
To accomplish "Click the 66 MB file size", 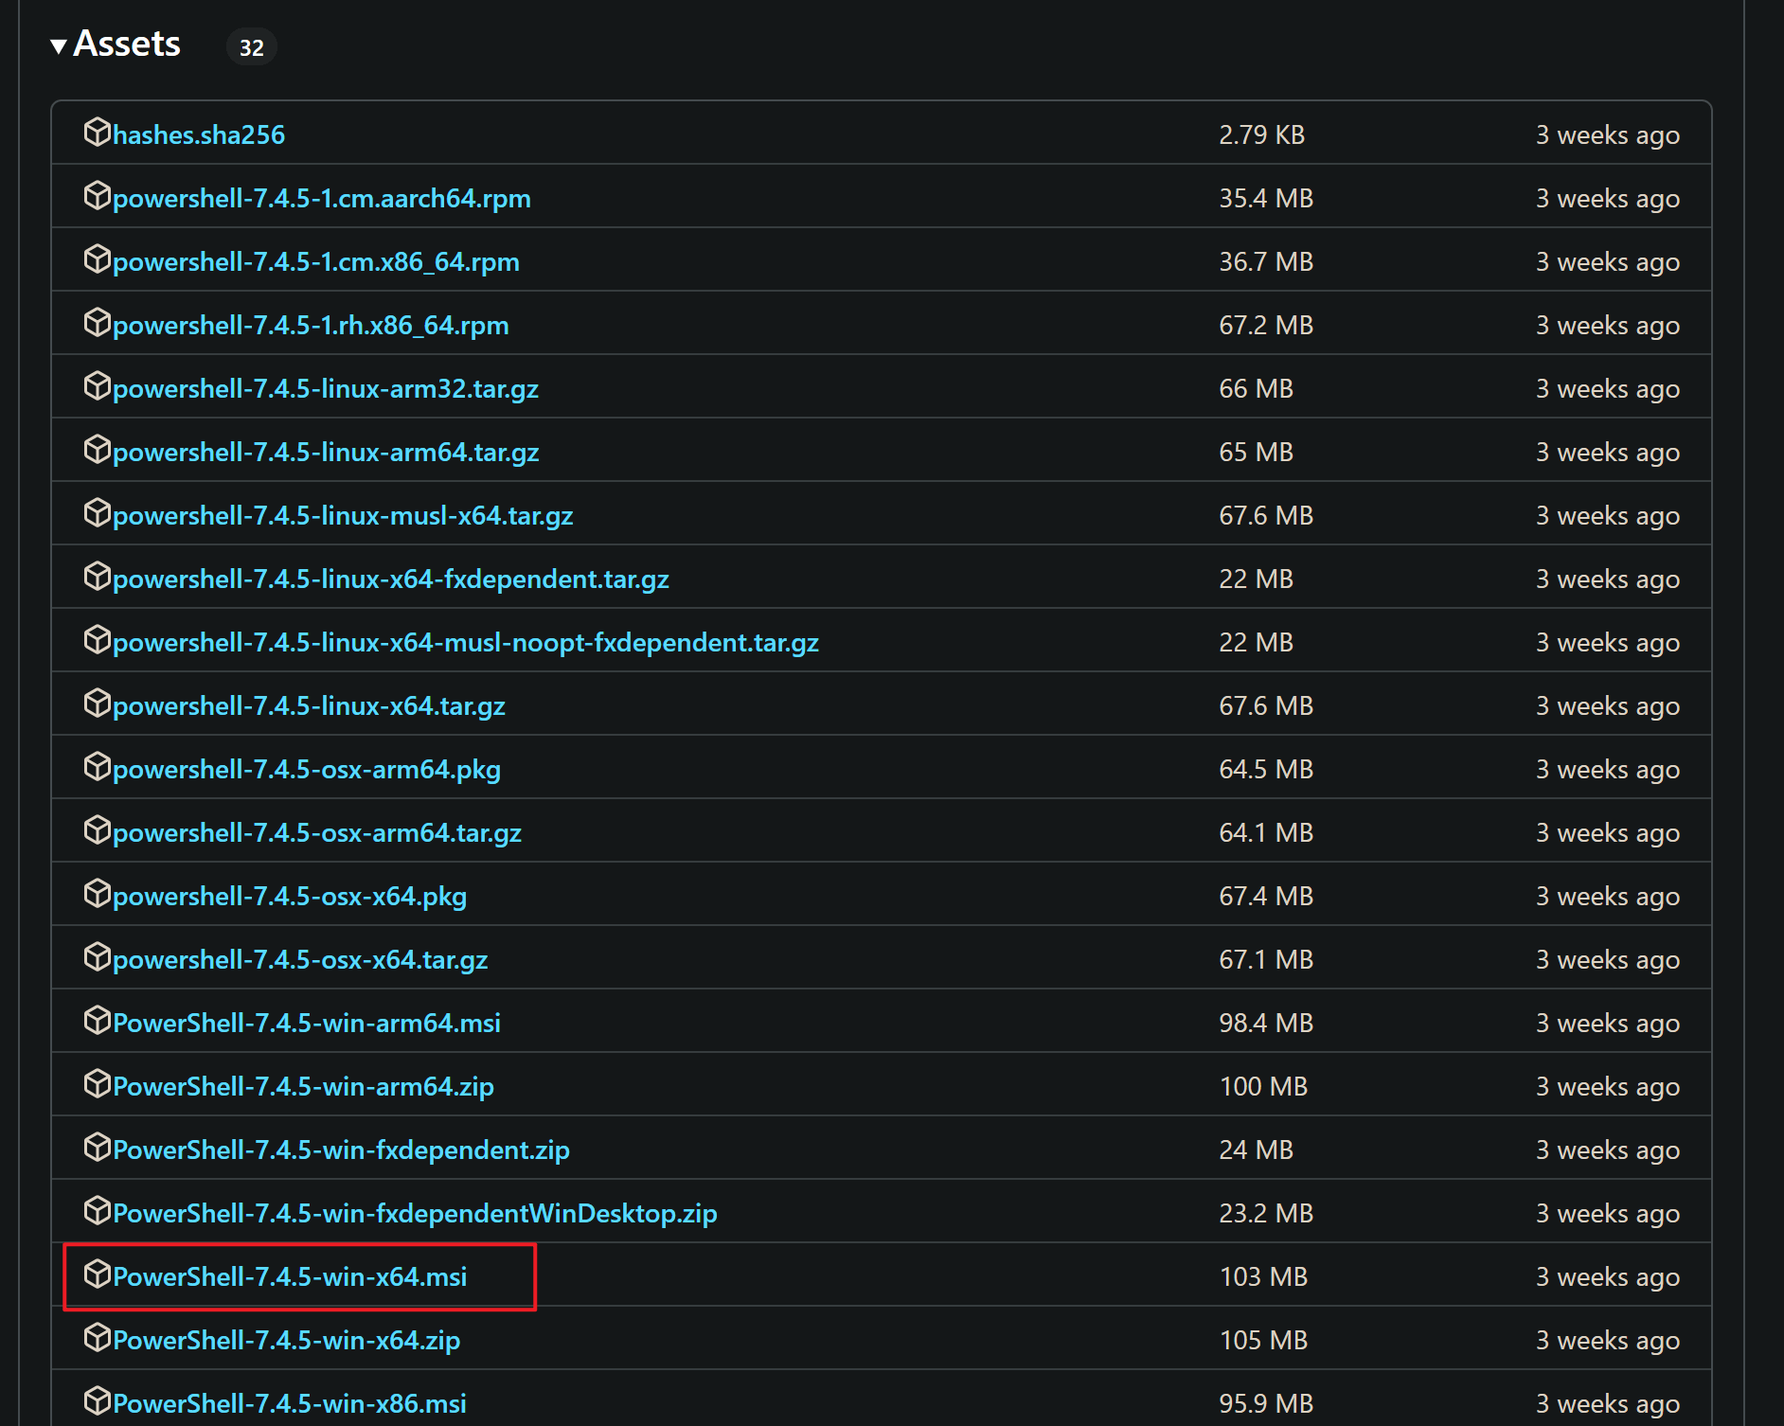I will tap(1256, 388).
